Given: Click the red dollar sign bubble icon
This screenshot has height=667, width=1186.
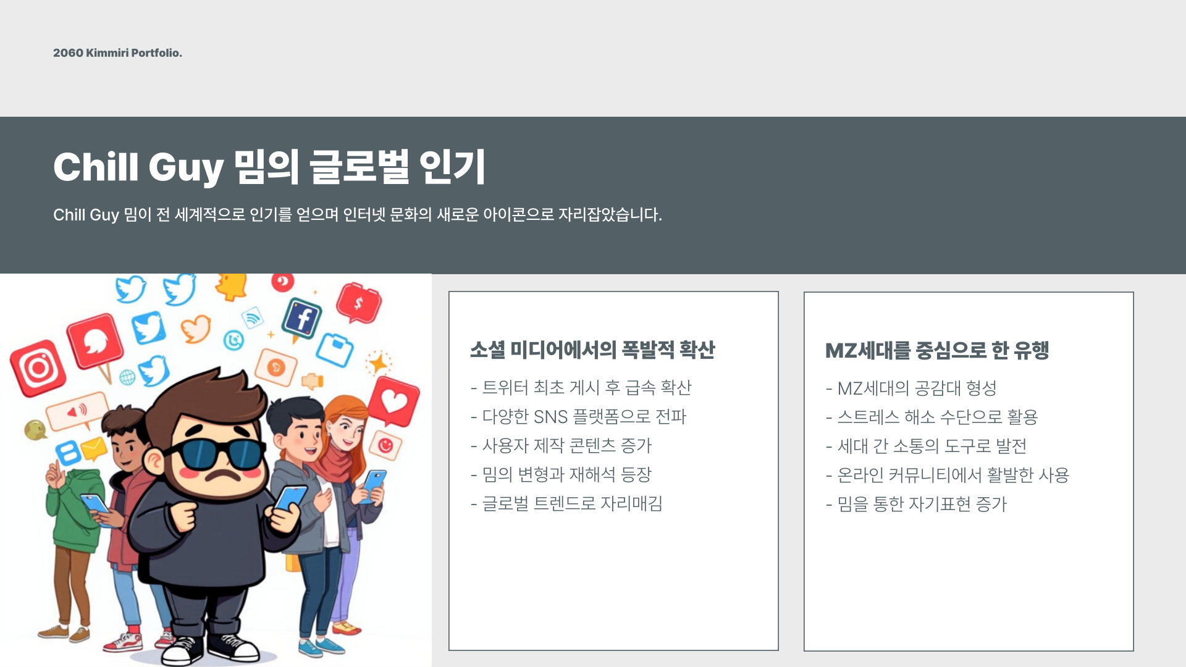Looking at the screenshot, I should 358,303.
